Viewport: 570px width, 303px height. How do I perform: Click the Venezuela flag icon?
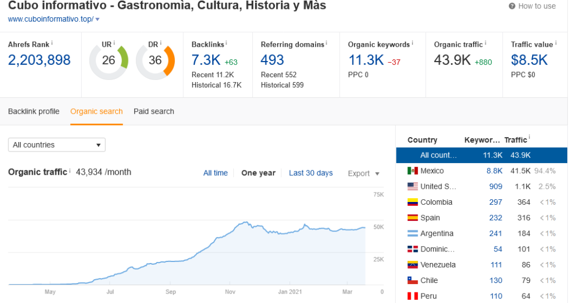tap(412, 265)
